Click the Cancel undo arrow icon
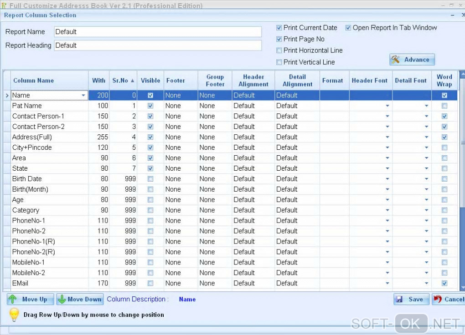Viewport: 465px width, 335px height. point(438,299)
